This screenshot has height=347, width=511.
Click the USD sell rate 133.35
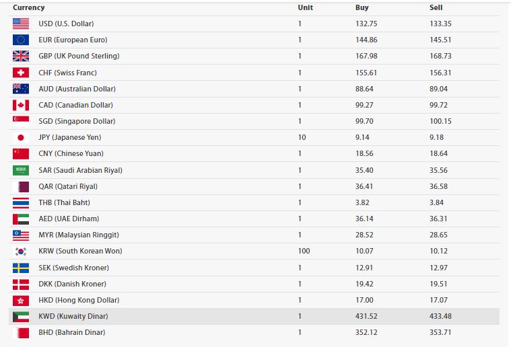pyautogui.click(x=440, y=24)
